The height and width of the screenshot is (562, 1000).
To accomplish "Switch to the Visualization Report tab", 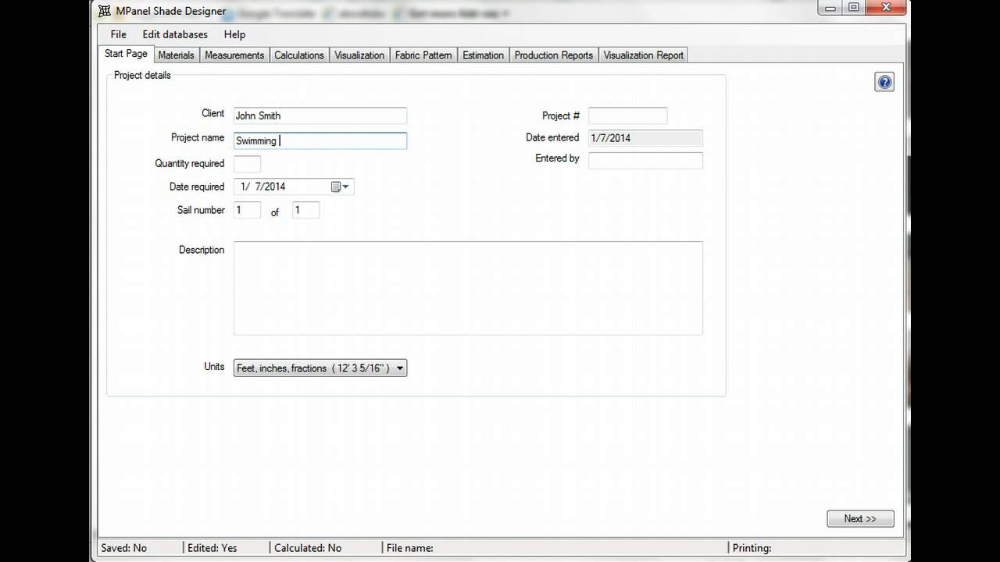I will tap(644, 55).
